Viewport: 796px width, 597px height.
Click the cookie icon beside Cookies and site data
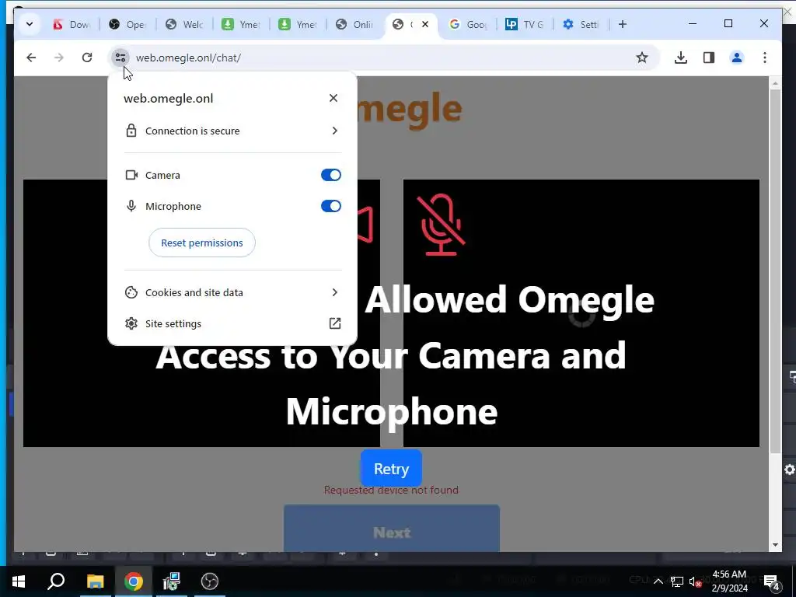click(131, 292)
